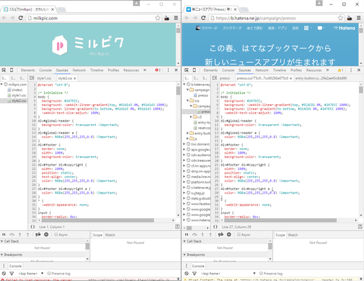Collapse the b.hatena.ne.jp tree node
Screen dimensions: 364x281
[185, 84]
